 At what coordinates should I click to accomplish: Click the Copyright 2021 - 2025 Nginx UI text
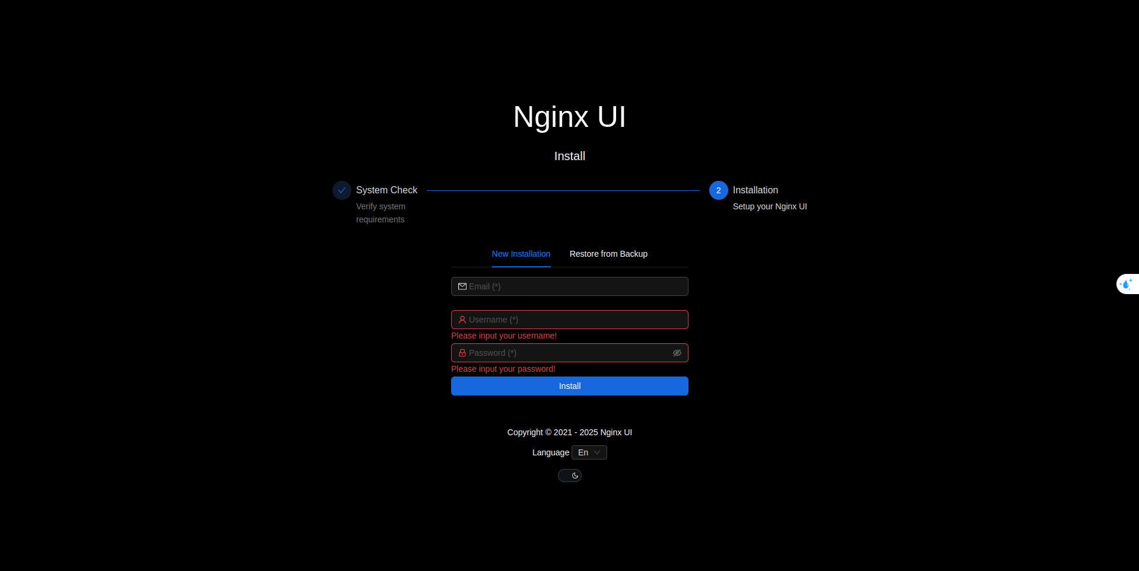[570, 432]
